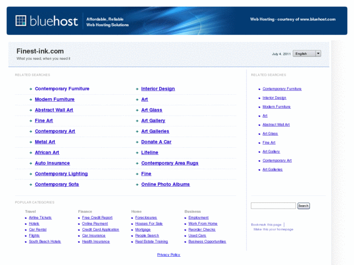The image size is (354, 265).
Task: Open the Online Payment link
Action: [x=95, y=224]
